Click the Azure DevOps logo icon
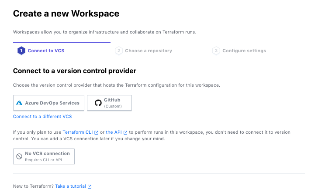The width and height of the screenshot is (332, 196). pos(19,103)
